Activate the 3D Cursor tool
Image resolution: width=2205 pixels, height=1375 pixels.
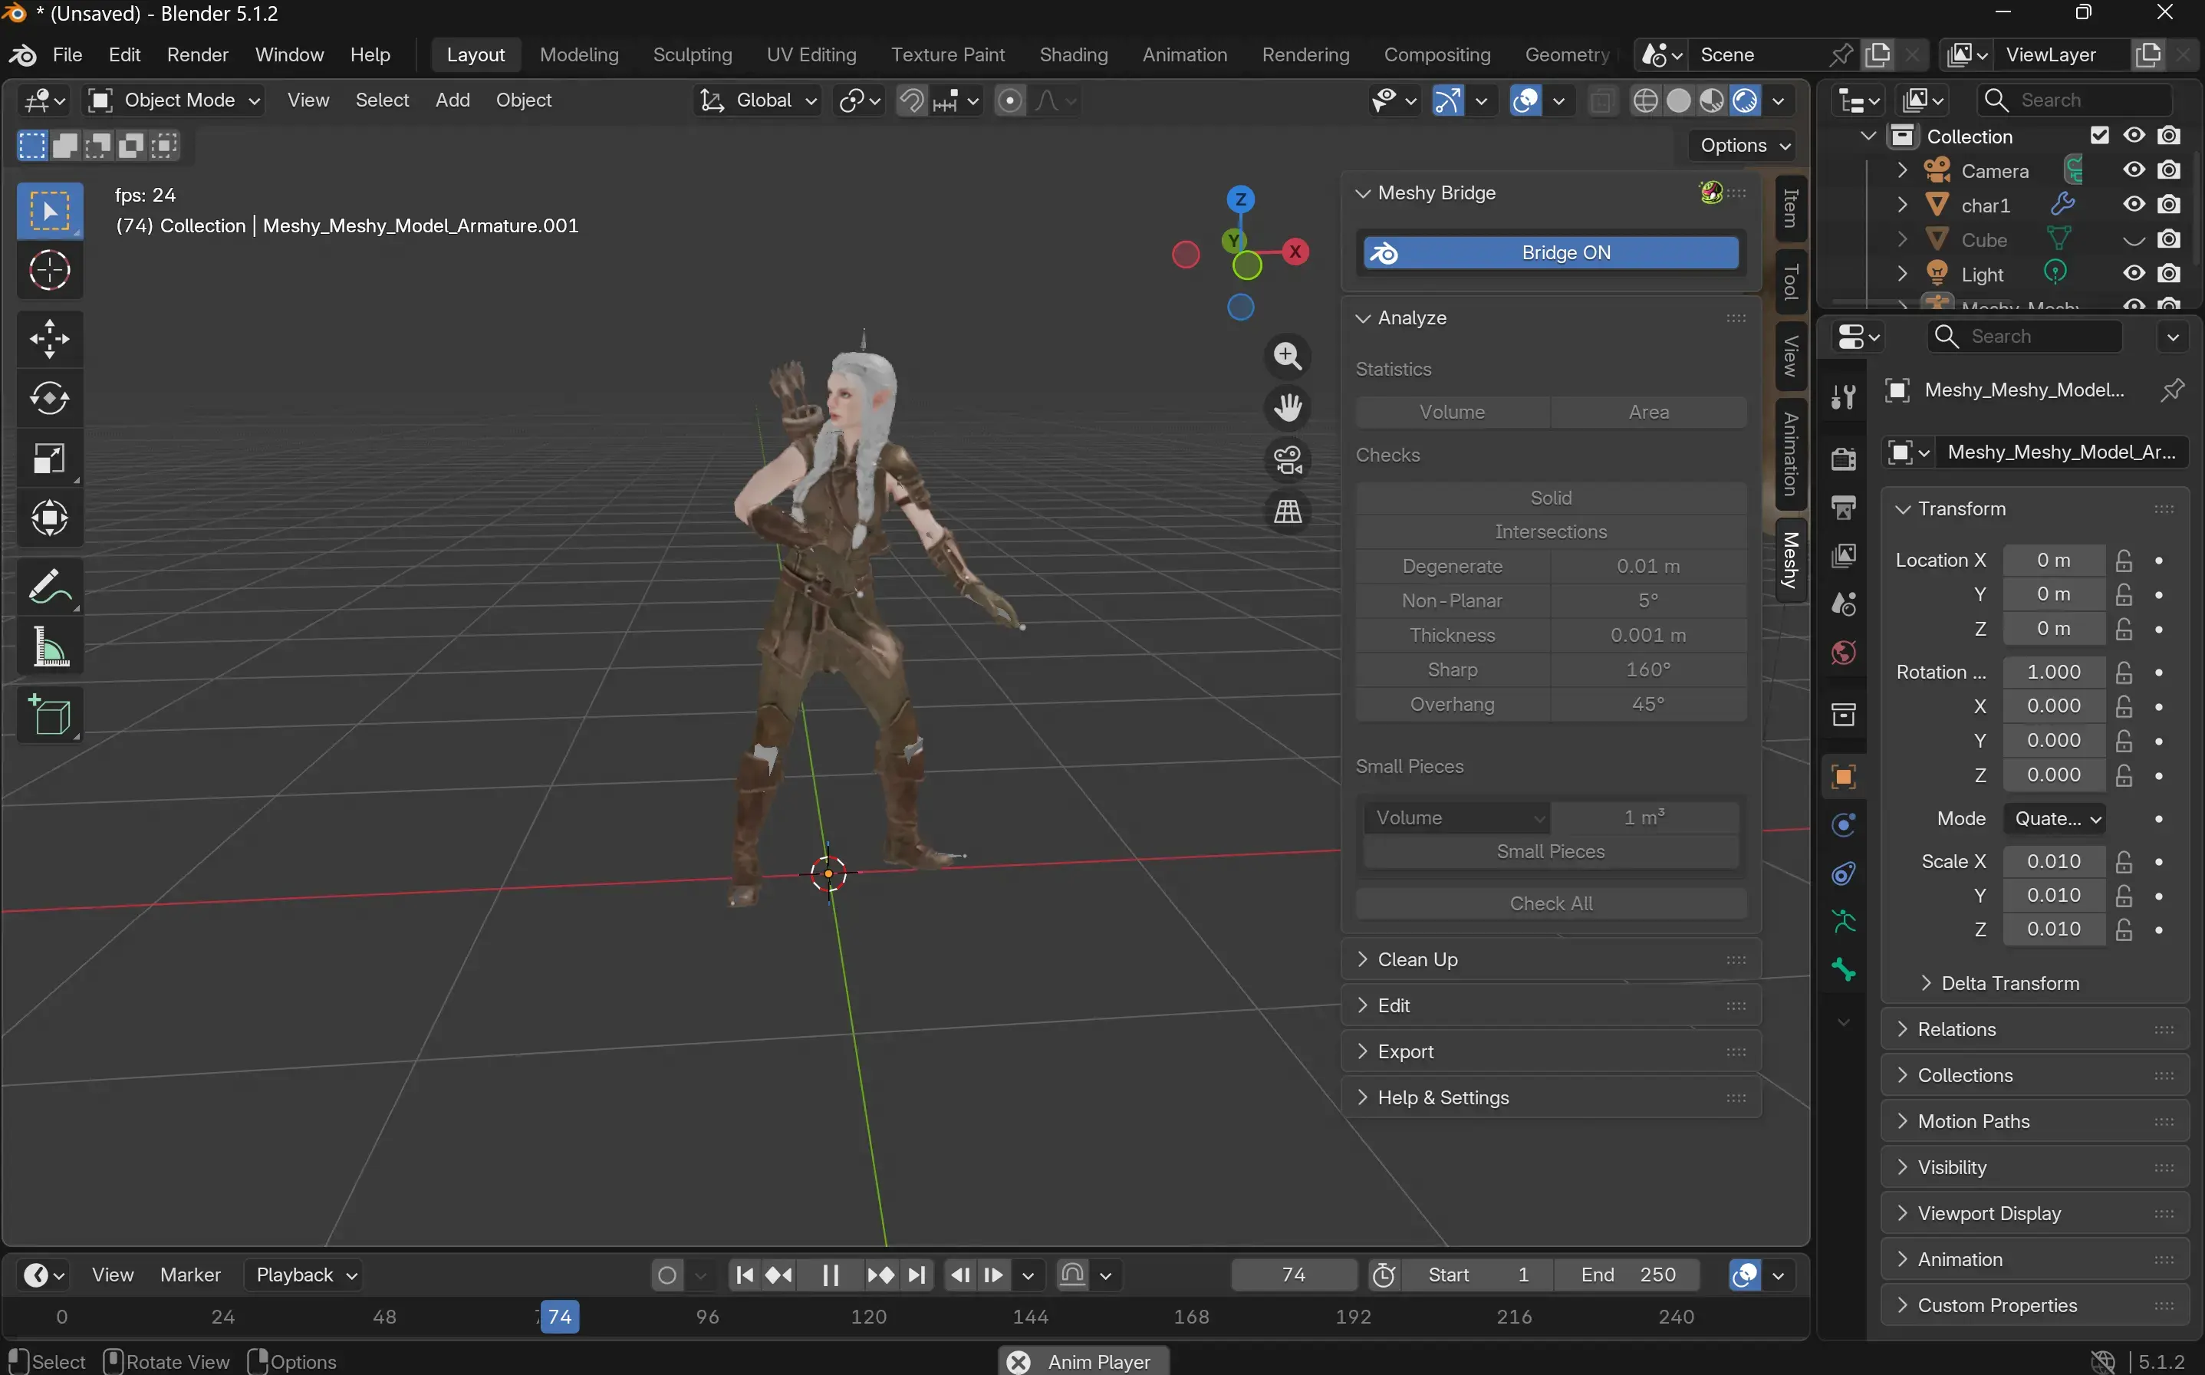[50, 270]
